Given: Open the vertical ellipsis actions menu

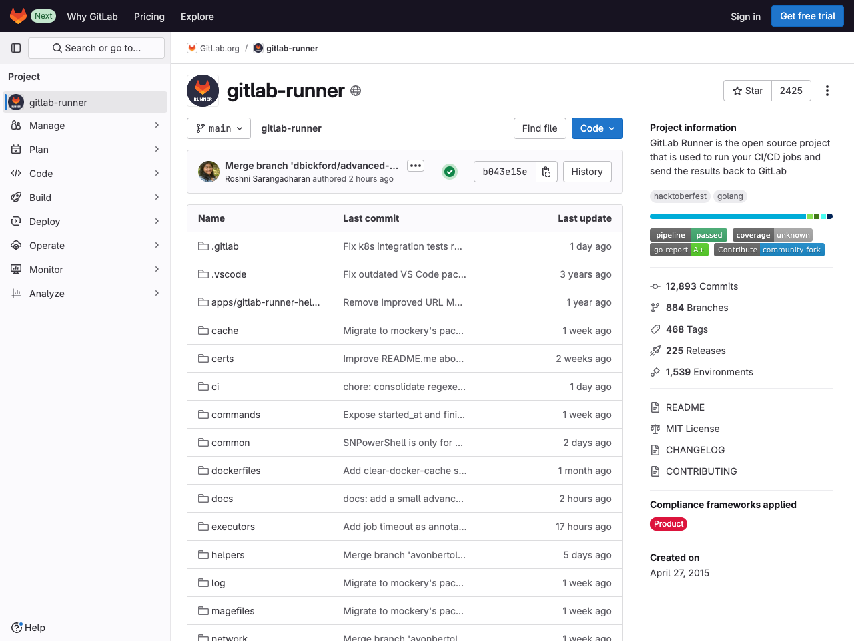Looking at the screenshot, I should [x=827, y=91].
